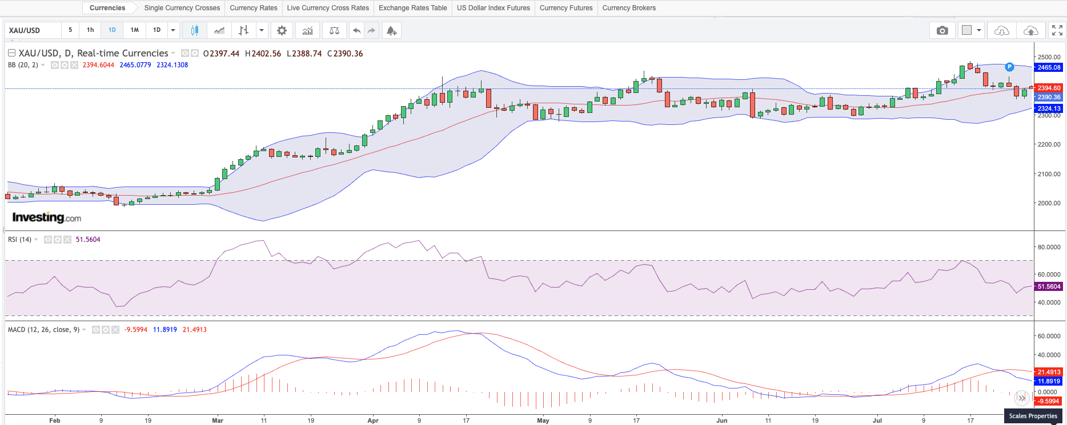Click the Investing.com logo
The image size is (1067, 425).
47,217
